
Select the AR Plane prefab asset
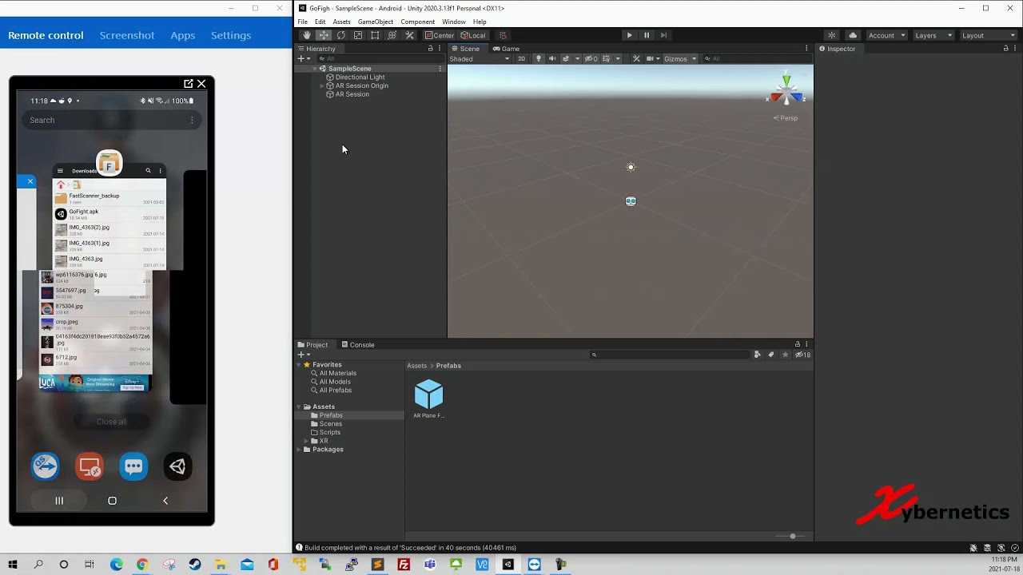click(429, 399)
